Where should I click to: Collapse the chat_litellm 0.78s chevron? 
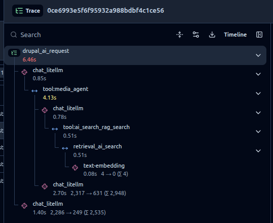[x=258, y=113]
